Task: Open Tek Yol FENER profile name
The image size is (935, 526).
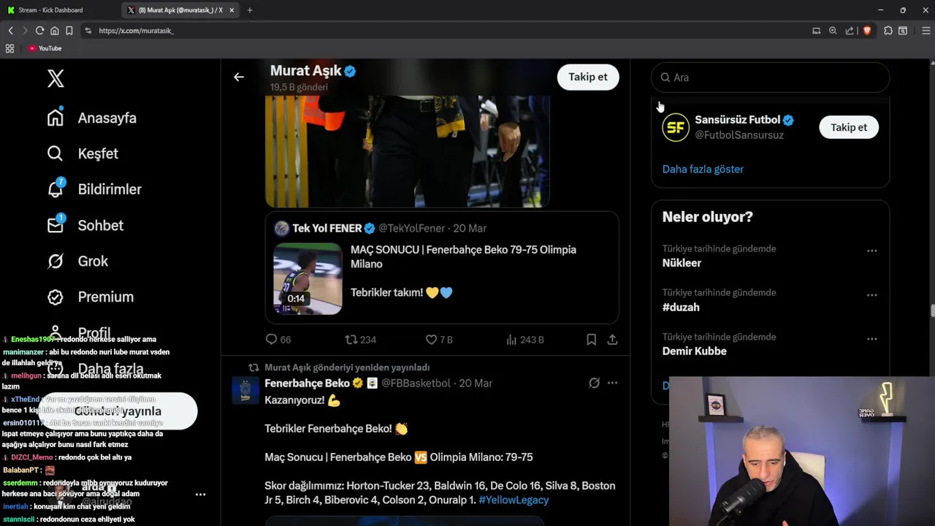Action: tap(327, 228)
